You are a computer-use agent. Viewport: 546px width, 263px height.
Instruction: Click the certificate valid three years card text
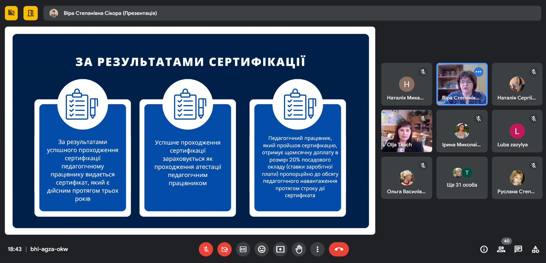83,170
